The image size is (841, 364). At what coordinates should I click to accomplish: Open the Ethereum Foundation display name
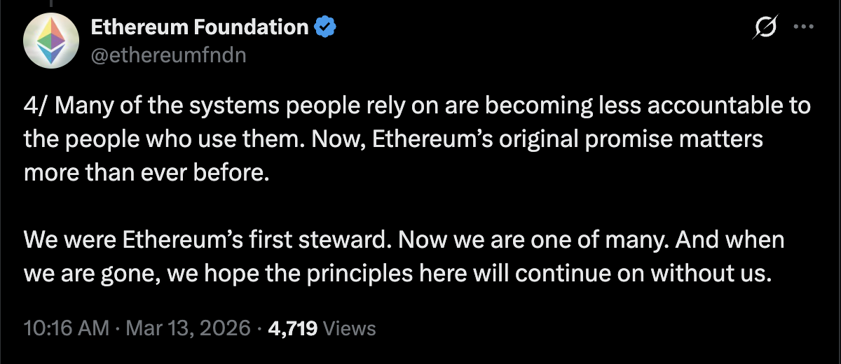pyautogui.click(x=200, y=27)
